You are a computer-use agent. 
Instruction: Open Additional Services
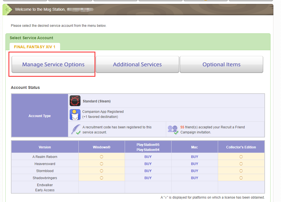click(137, 64)
